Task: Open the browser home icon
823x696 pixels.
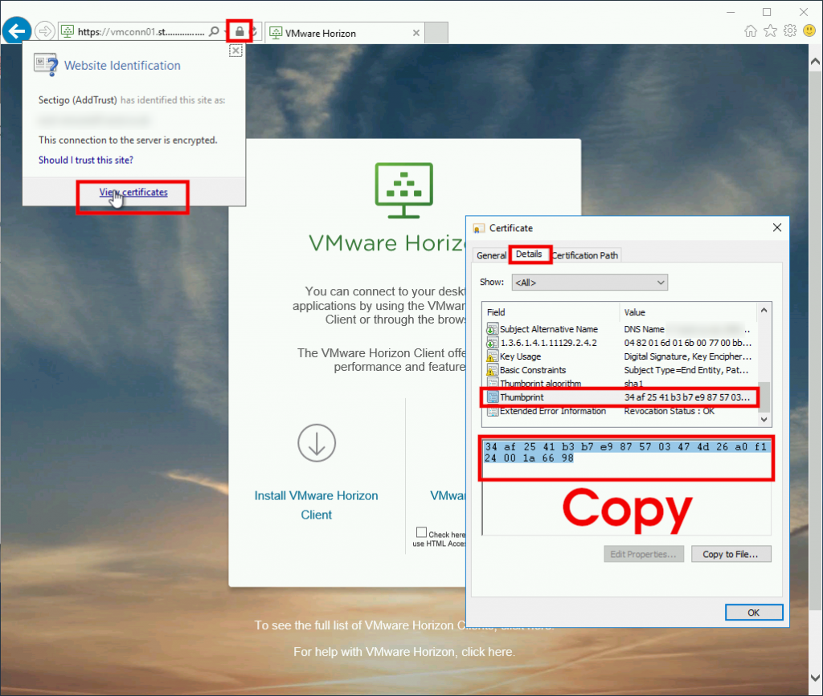Action: coord(751,31)
